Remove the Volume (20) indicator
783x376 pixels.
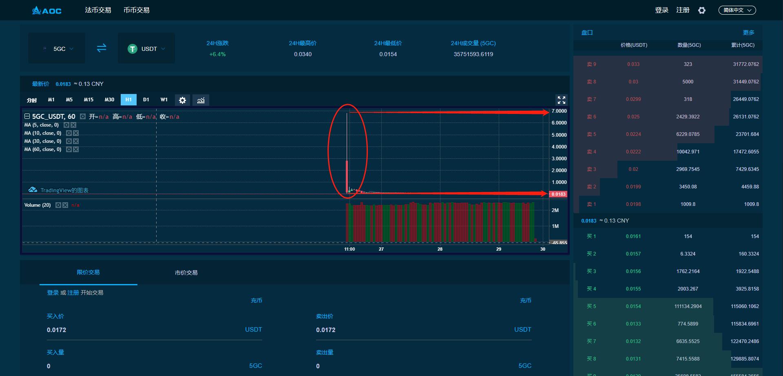65,205
